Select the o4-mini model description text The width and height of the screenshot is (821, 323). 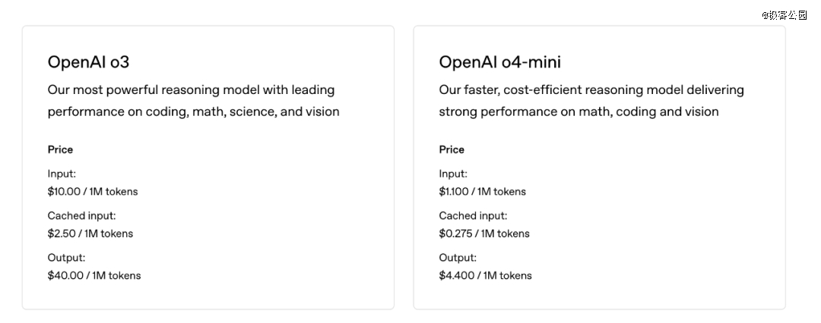(x=591, y=100)
